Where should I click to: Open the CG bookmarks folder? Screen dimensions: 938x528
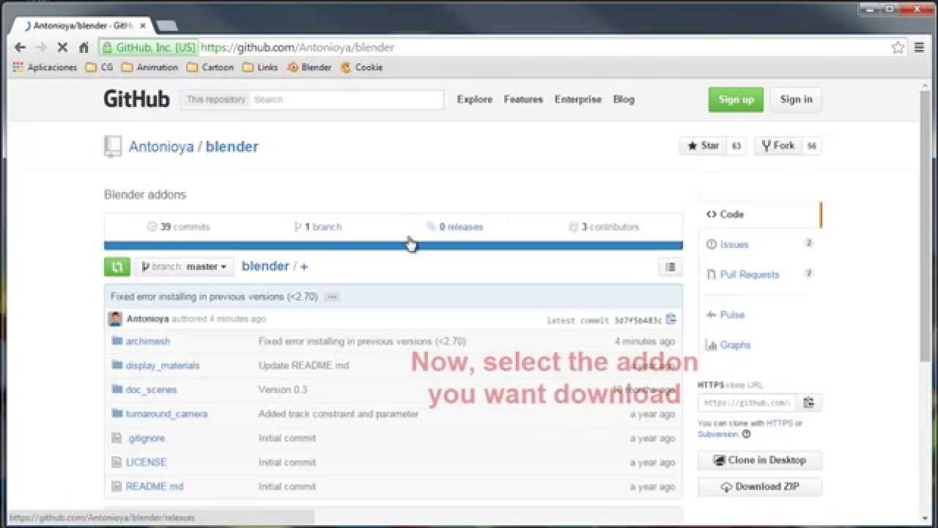coord(99,67)
